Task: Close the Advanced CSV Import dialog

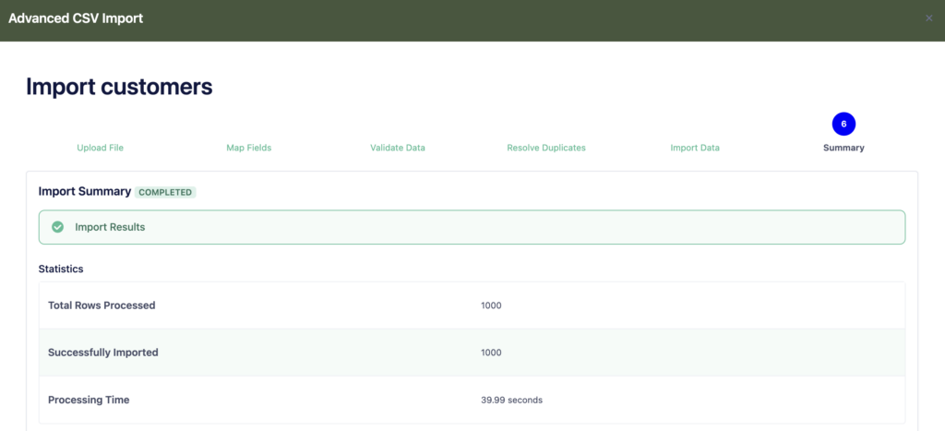Action: tap(928, 18)
